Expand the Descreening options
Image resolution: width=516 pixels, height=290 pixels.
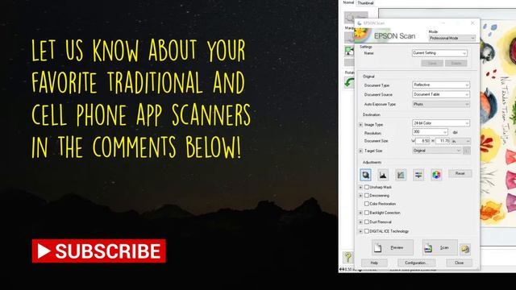(360, 196)
